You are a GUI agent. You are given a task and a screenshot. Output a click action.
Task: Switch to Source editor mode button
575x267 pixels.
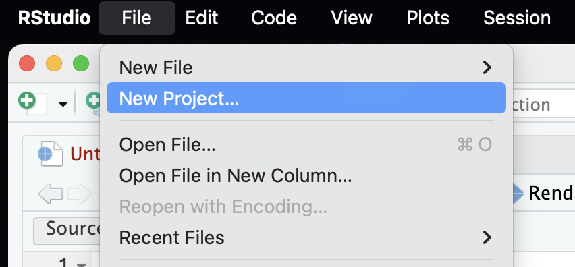(67, 231)
